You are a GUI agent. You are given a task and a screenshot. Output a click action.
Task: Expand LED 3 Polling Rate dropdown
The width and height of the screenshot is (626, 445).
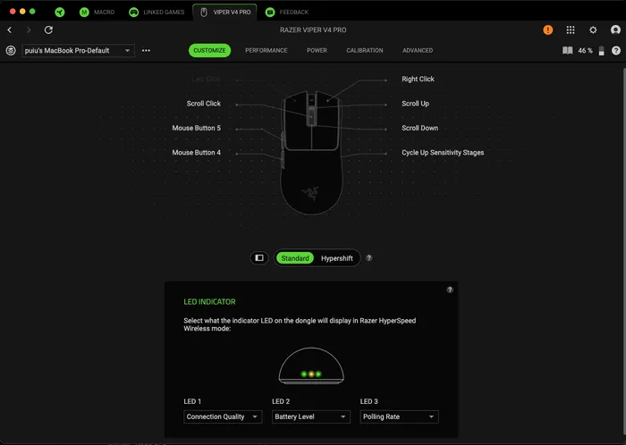pos(399,416)
